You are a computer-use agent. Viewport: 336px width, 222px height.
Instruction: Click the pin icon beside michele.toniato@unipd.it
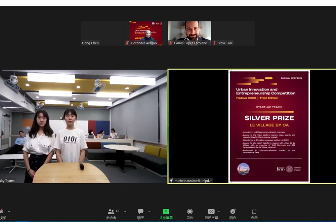click(x=171, y=180)
